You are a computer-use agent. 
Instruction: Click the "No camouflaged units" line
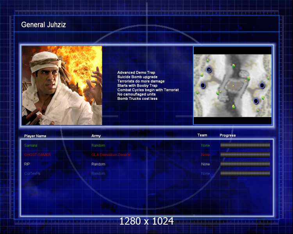coord(136,94)
